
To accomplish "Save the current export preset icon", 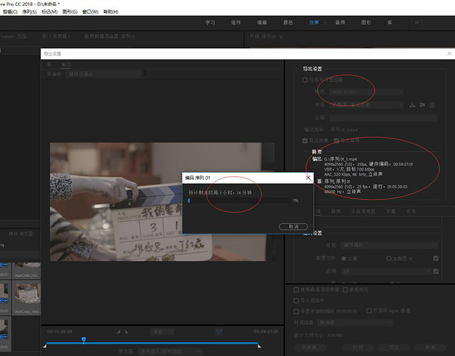I will click(412, 105).
